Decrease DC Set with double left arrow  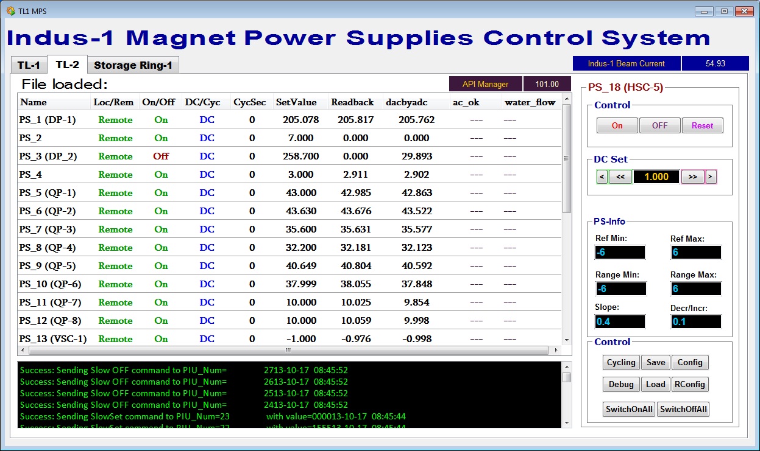pos(620,177)
